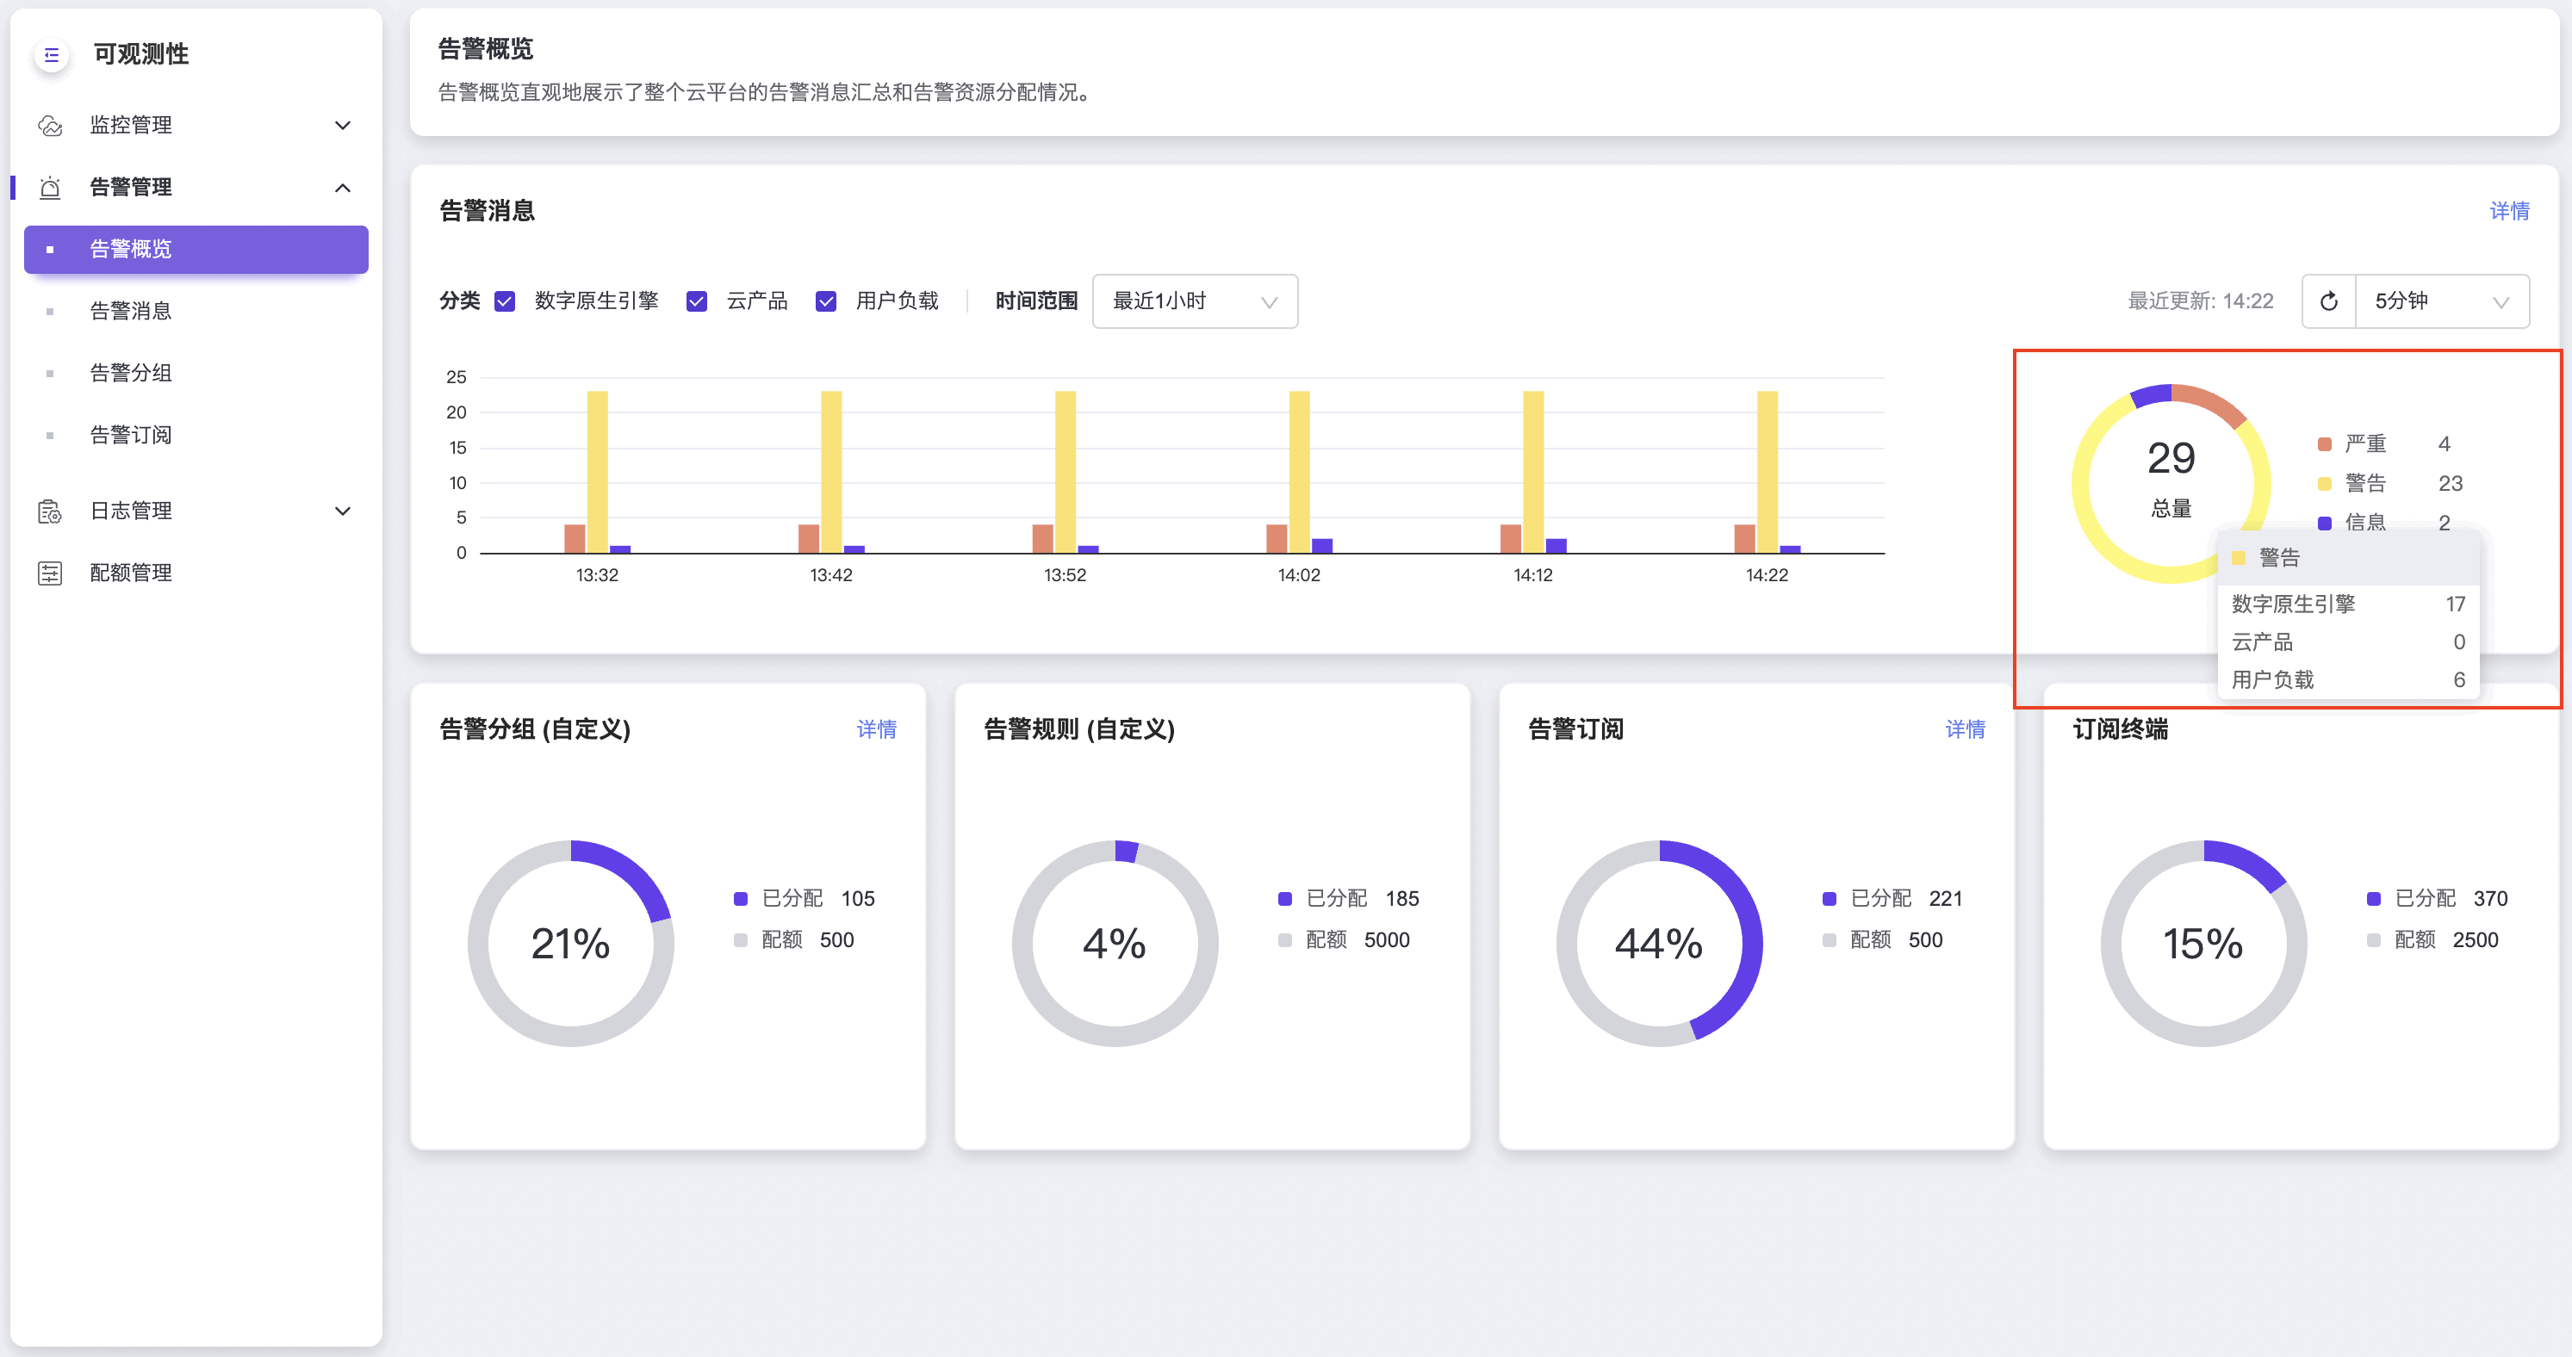Click the 配额管理 quota icon
Screen dimensions: 2572x1357
(50, 573)
